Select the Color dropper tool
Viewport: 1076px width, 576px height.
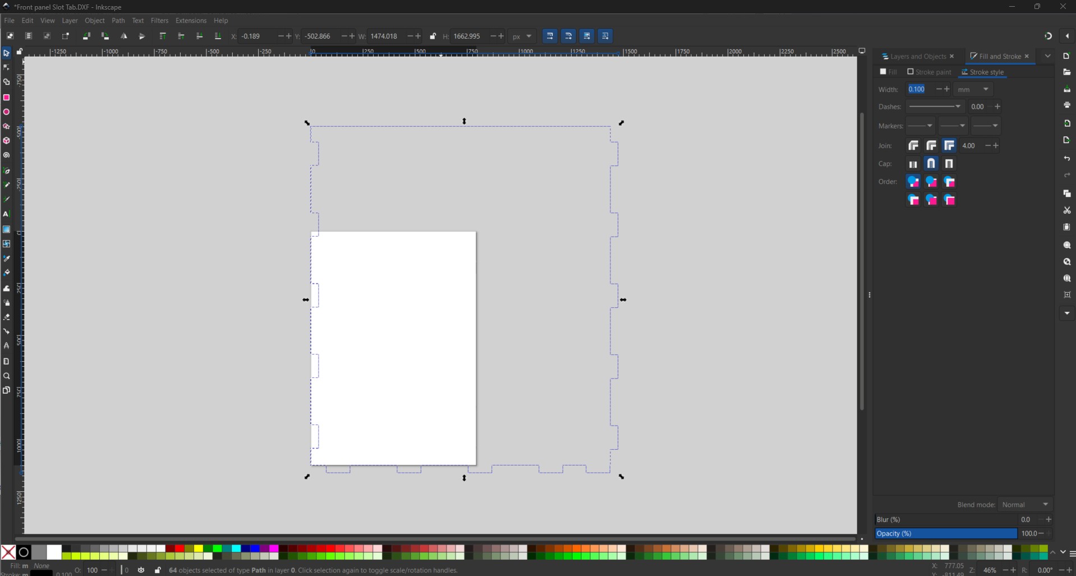6,259
